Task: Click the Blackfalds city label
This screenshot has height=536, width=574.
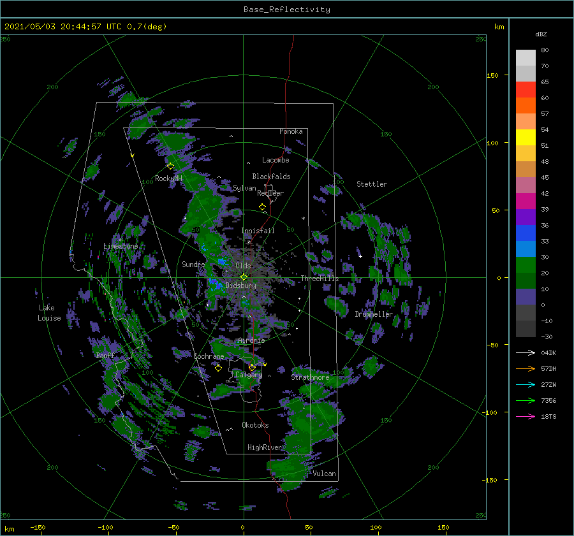Action: tap(271, 177)
